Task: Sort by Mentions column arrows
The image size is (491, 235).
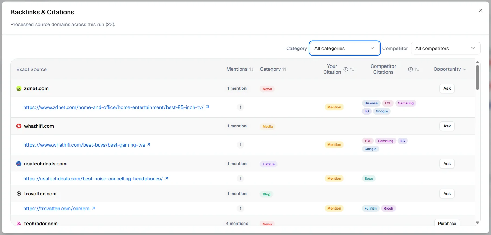Action: [251, 69]
